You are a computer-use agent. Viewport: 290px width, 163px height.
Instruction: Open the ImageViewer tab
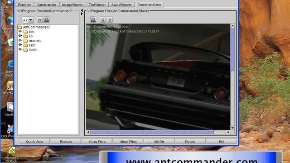coord(72,5)
